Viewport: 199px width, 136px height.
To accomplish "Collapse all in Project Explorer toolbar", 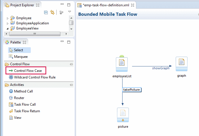I will point(46,12).
